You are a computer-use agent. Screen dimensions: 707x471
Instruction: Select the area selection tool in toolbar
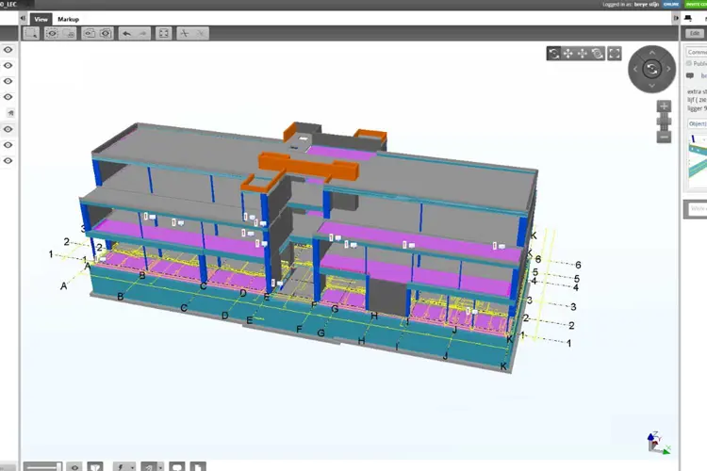click(x=31, y=33)
